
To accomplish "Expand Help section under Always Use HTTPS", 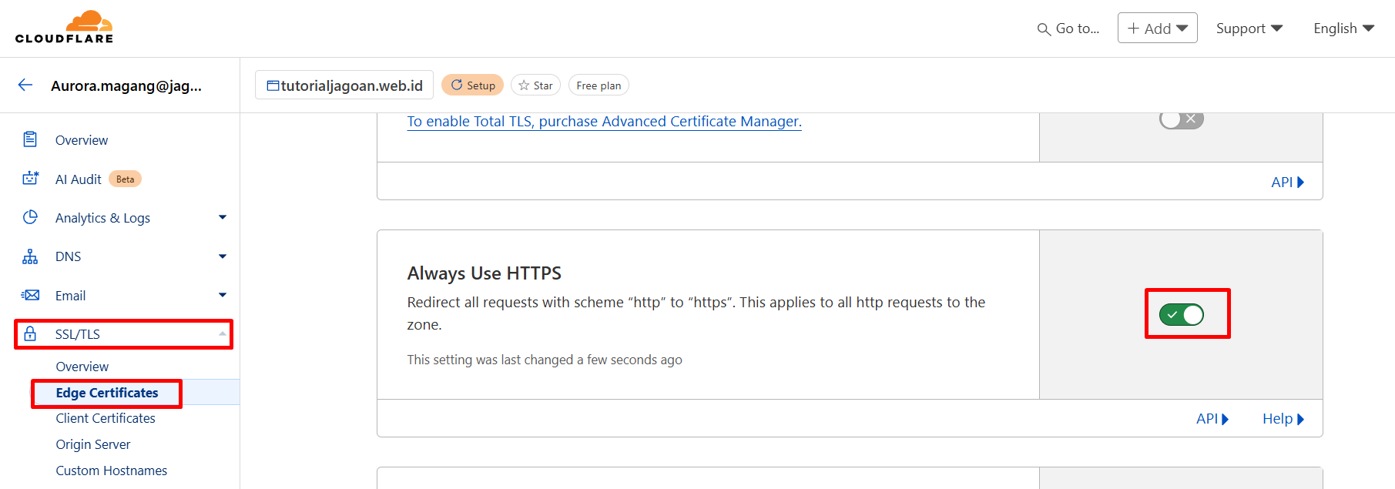I will pyautogui.click(x=1283, y=419).
